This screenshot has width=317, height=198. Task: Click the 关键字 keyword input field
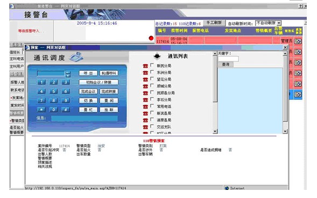pos(228,59)
